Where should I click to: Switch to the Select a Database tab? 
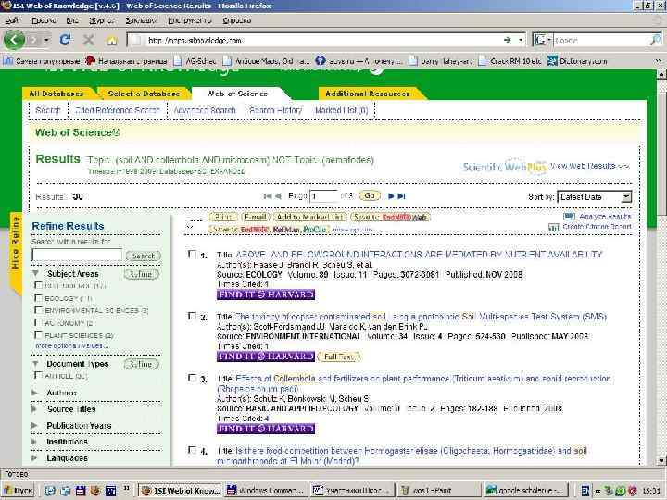(x=144, y=94)
